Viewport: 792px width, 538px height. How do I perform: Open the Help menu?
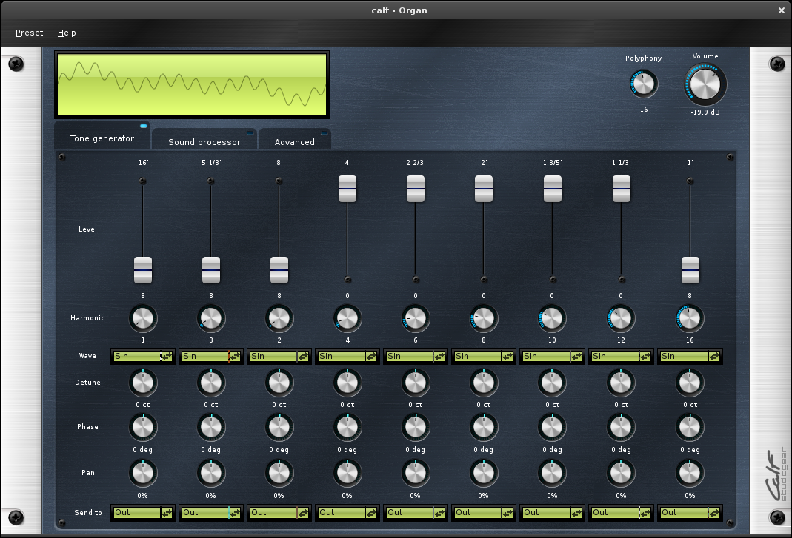click(67, 33)
